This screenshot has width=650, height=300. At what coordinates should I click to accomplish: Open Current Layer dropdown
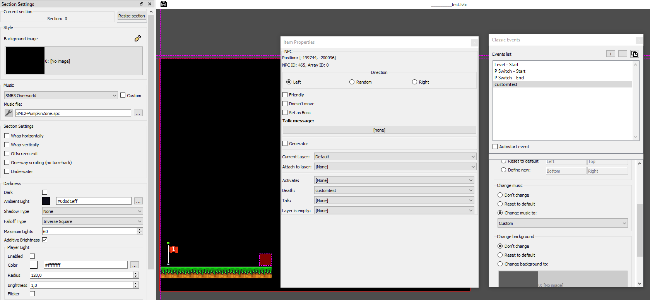pyautogui.click(x=395, y=156)
